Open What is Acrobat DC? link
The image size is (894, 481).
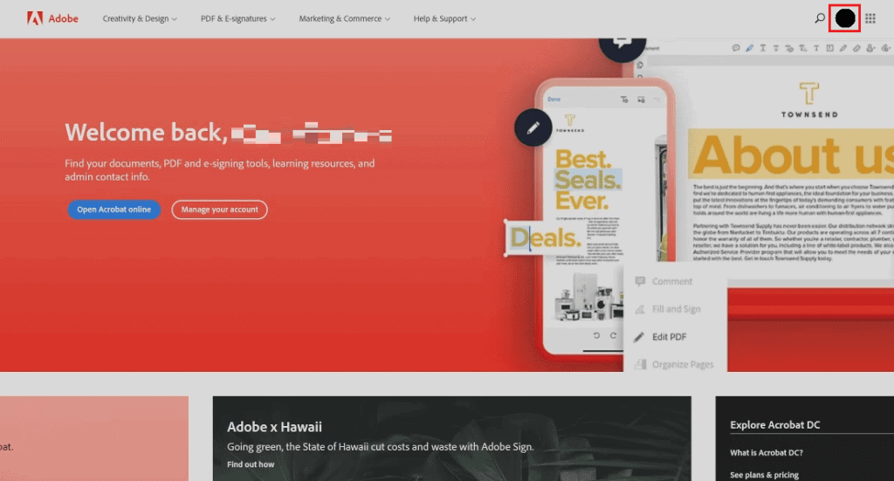767,452
